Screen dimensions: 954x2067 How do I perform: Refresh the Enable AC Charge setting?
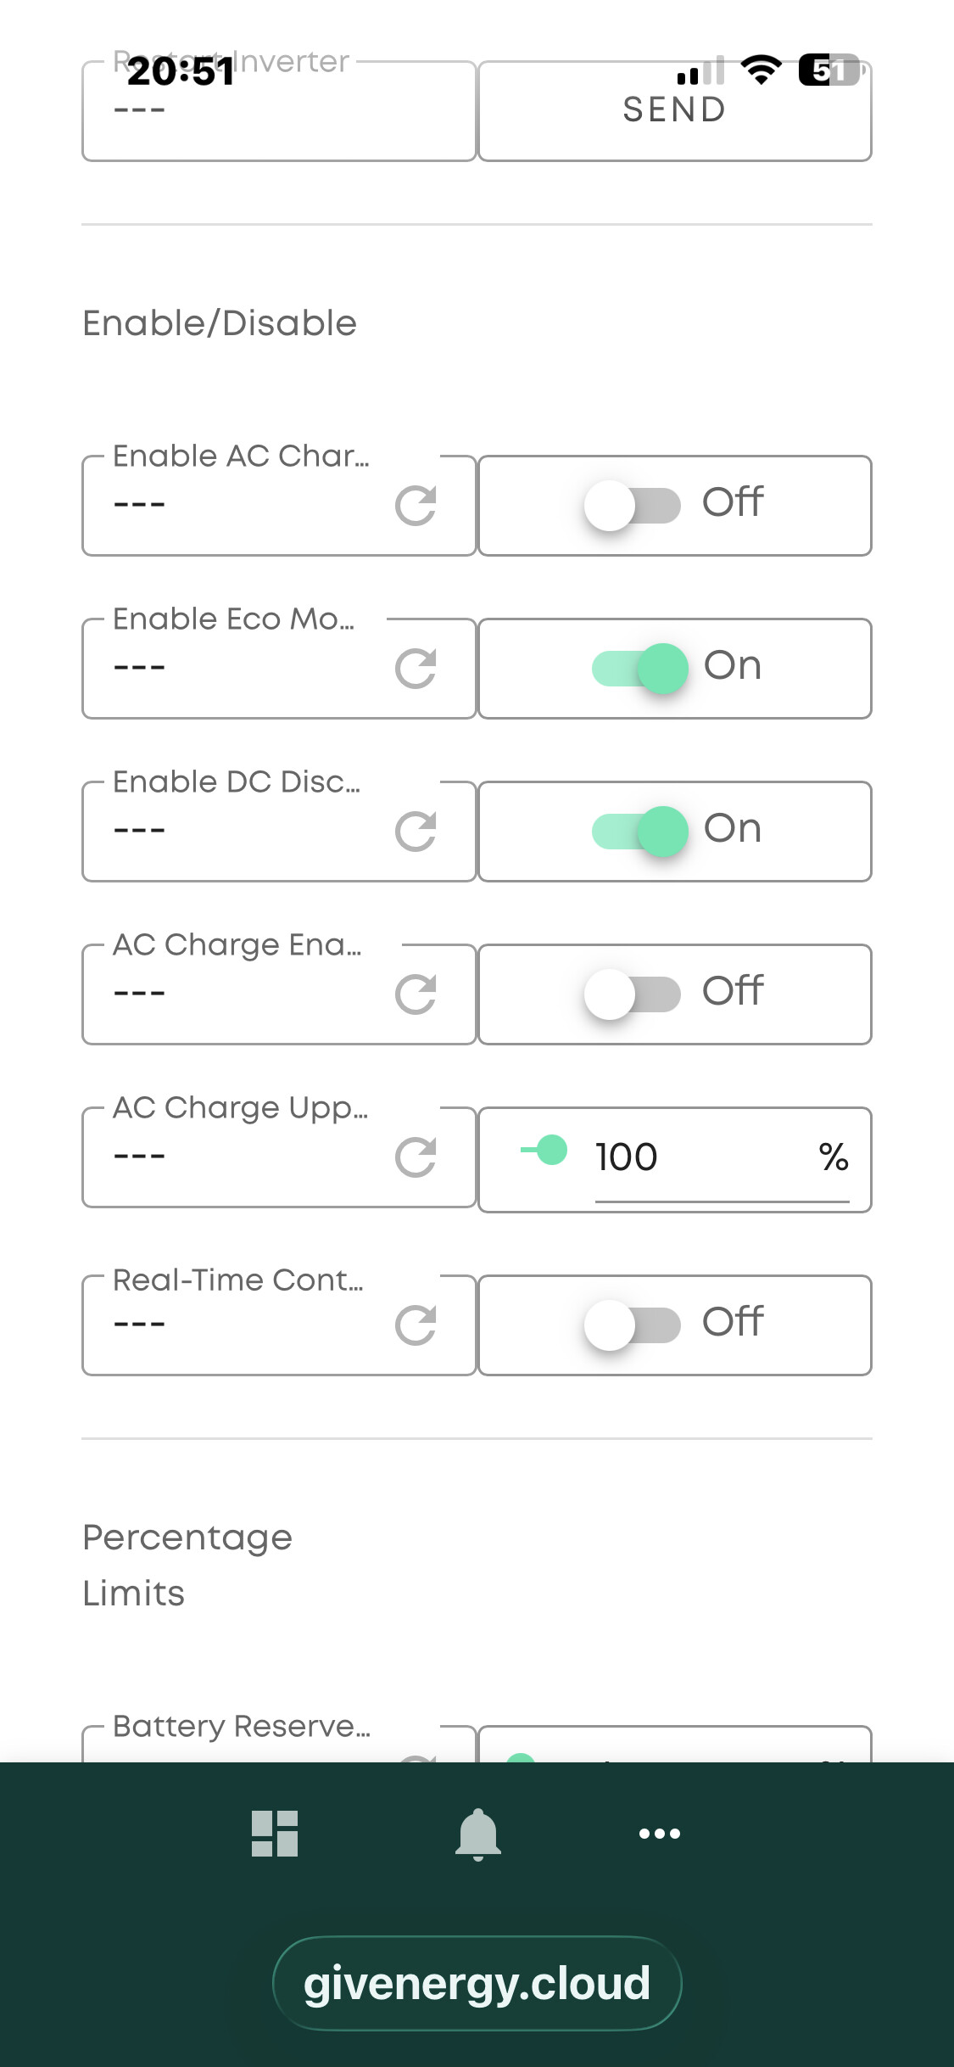pyautogui.click(x=416, y=506)
